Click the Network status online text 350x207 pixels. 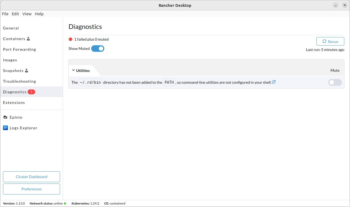tap(46, 203)
